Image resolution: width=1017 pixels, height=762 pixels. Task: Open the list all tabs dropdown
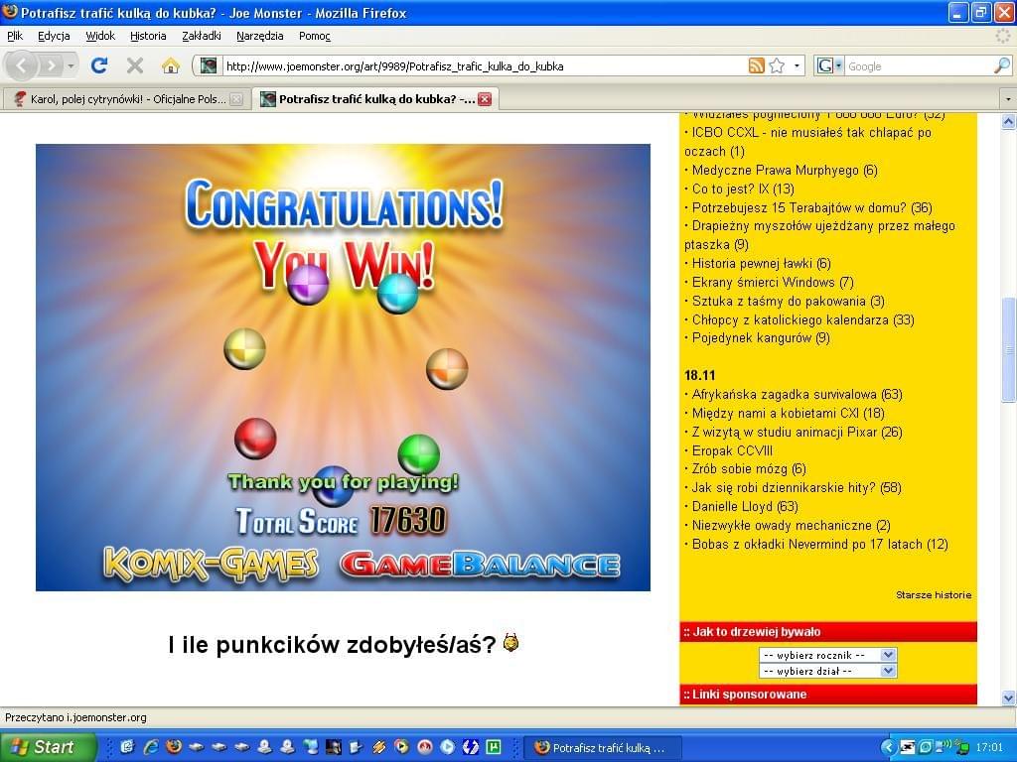[1008, 99]
